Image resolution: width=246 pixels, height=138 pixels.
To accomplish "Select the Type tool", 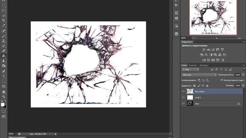I will coord(3,76).
